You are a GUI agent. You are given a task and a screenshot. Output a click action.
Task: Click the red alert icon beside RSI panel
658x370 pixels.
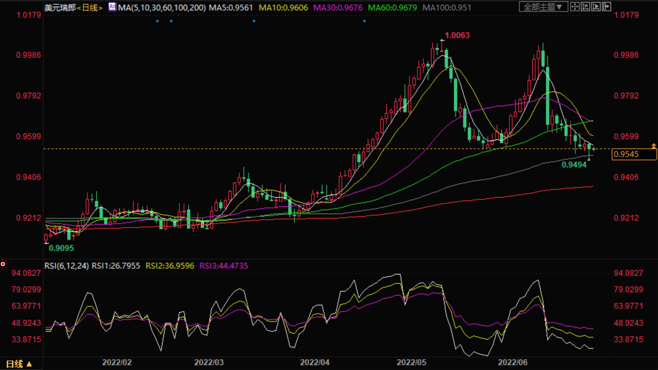click(3, 264)
